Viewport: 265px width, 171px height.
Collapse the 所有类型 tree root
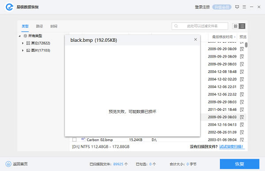[x=19, y=36]
